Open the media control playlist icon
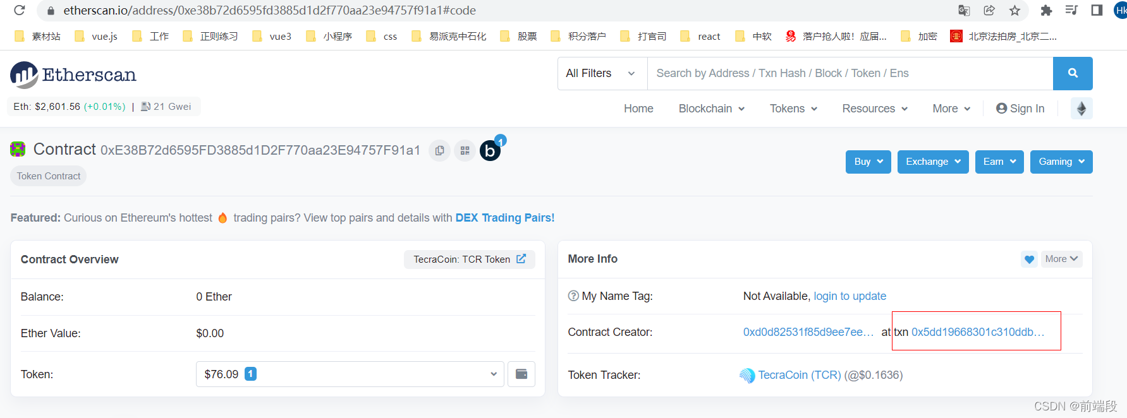The image size is (1127, 418). [x=1071, y=10]
